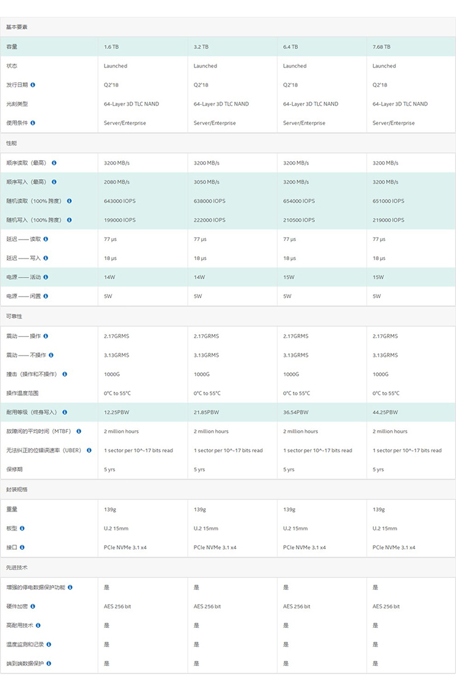Click the info icon for 增强的停电数据保护功能
Screen dimensions: 456x691
coord(70,588)
